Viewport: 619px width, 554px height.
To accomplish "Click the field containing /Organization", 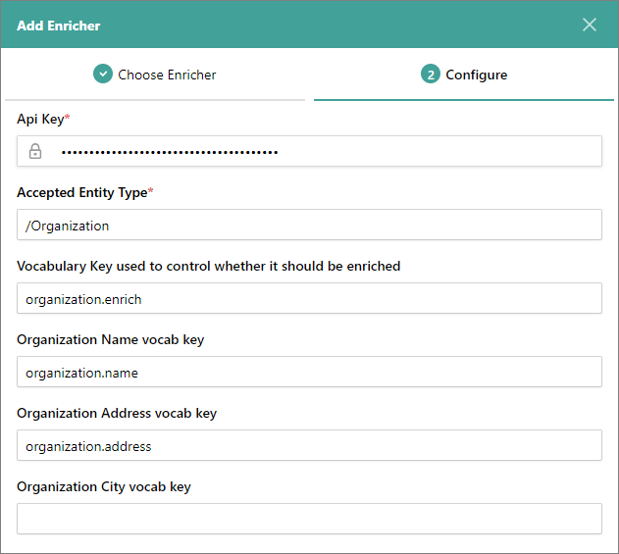I will click(309, 225).
